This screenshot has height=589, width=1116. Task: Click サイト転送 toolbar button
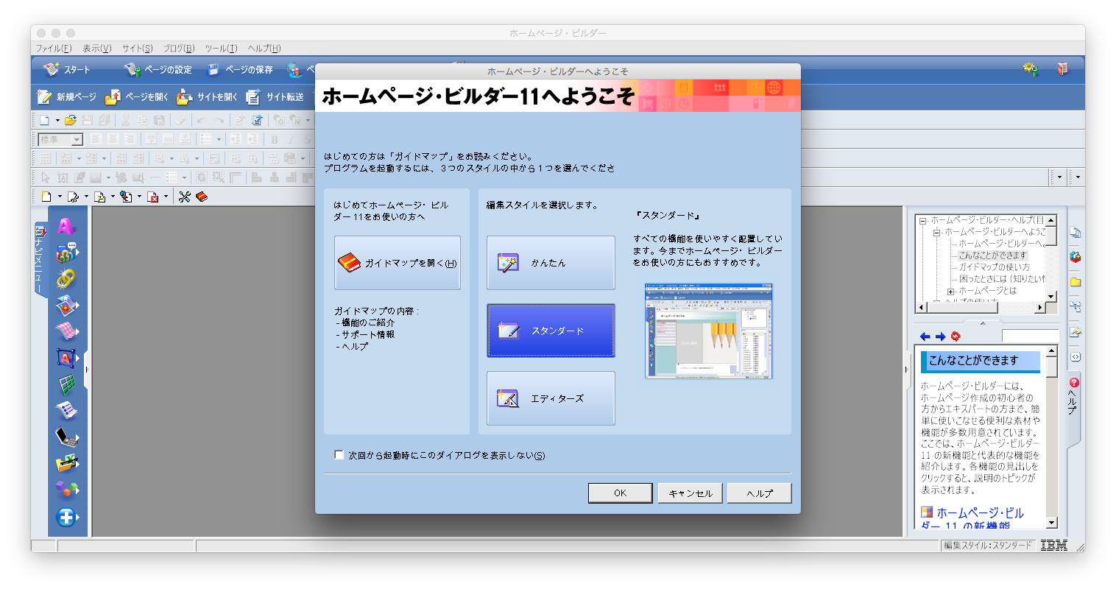tap(275, 96)
